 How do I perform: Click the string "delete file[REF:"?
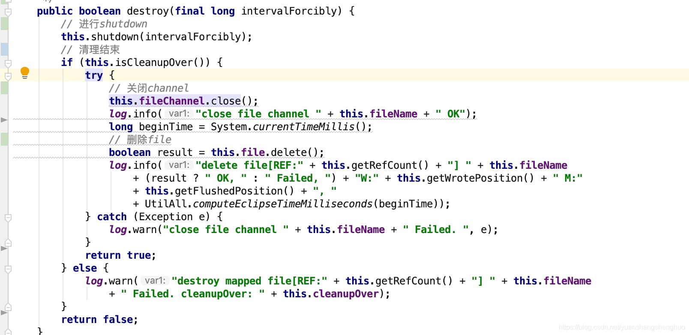pyautogui.click(x=249, y=165)
